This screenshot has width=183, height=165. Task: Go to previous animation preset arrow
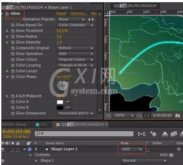pyautogui.click(x=89, y=19)
